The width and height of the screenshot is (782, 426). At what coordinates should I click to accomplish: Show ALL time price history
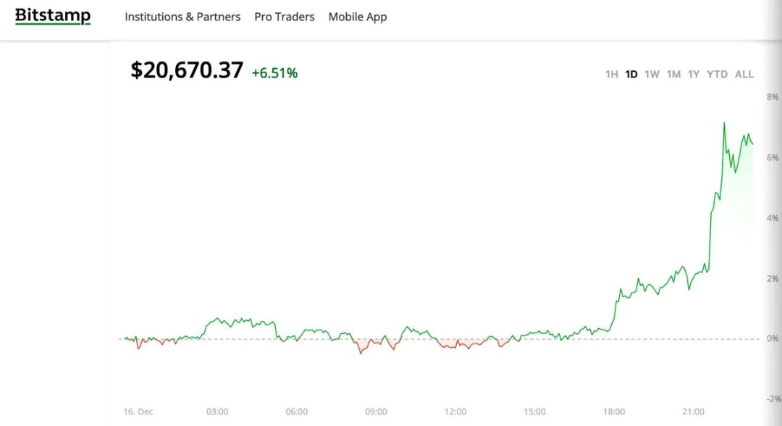tap(744, 74)
